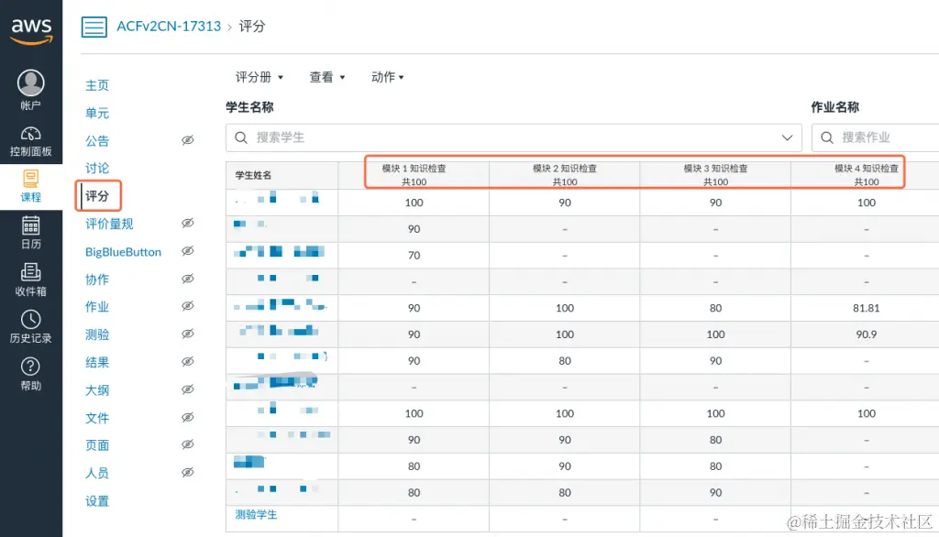Open the 动作 dropdown menu
This screenshot has height=537, width=939.
388,77
